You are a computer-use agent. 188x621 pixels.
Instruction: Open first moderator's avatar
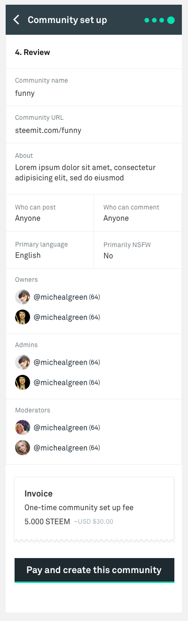point(23,427)
